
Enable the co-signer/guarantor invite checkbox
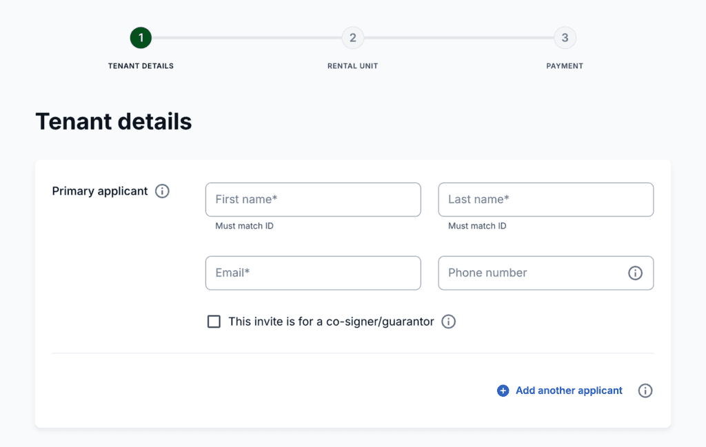214,322
